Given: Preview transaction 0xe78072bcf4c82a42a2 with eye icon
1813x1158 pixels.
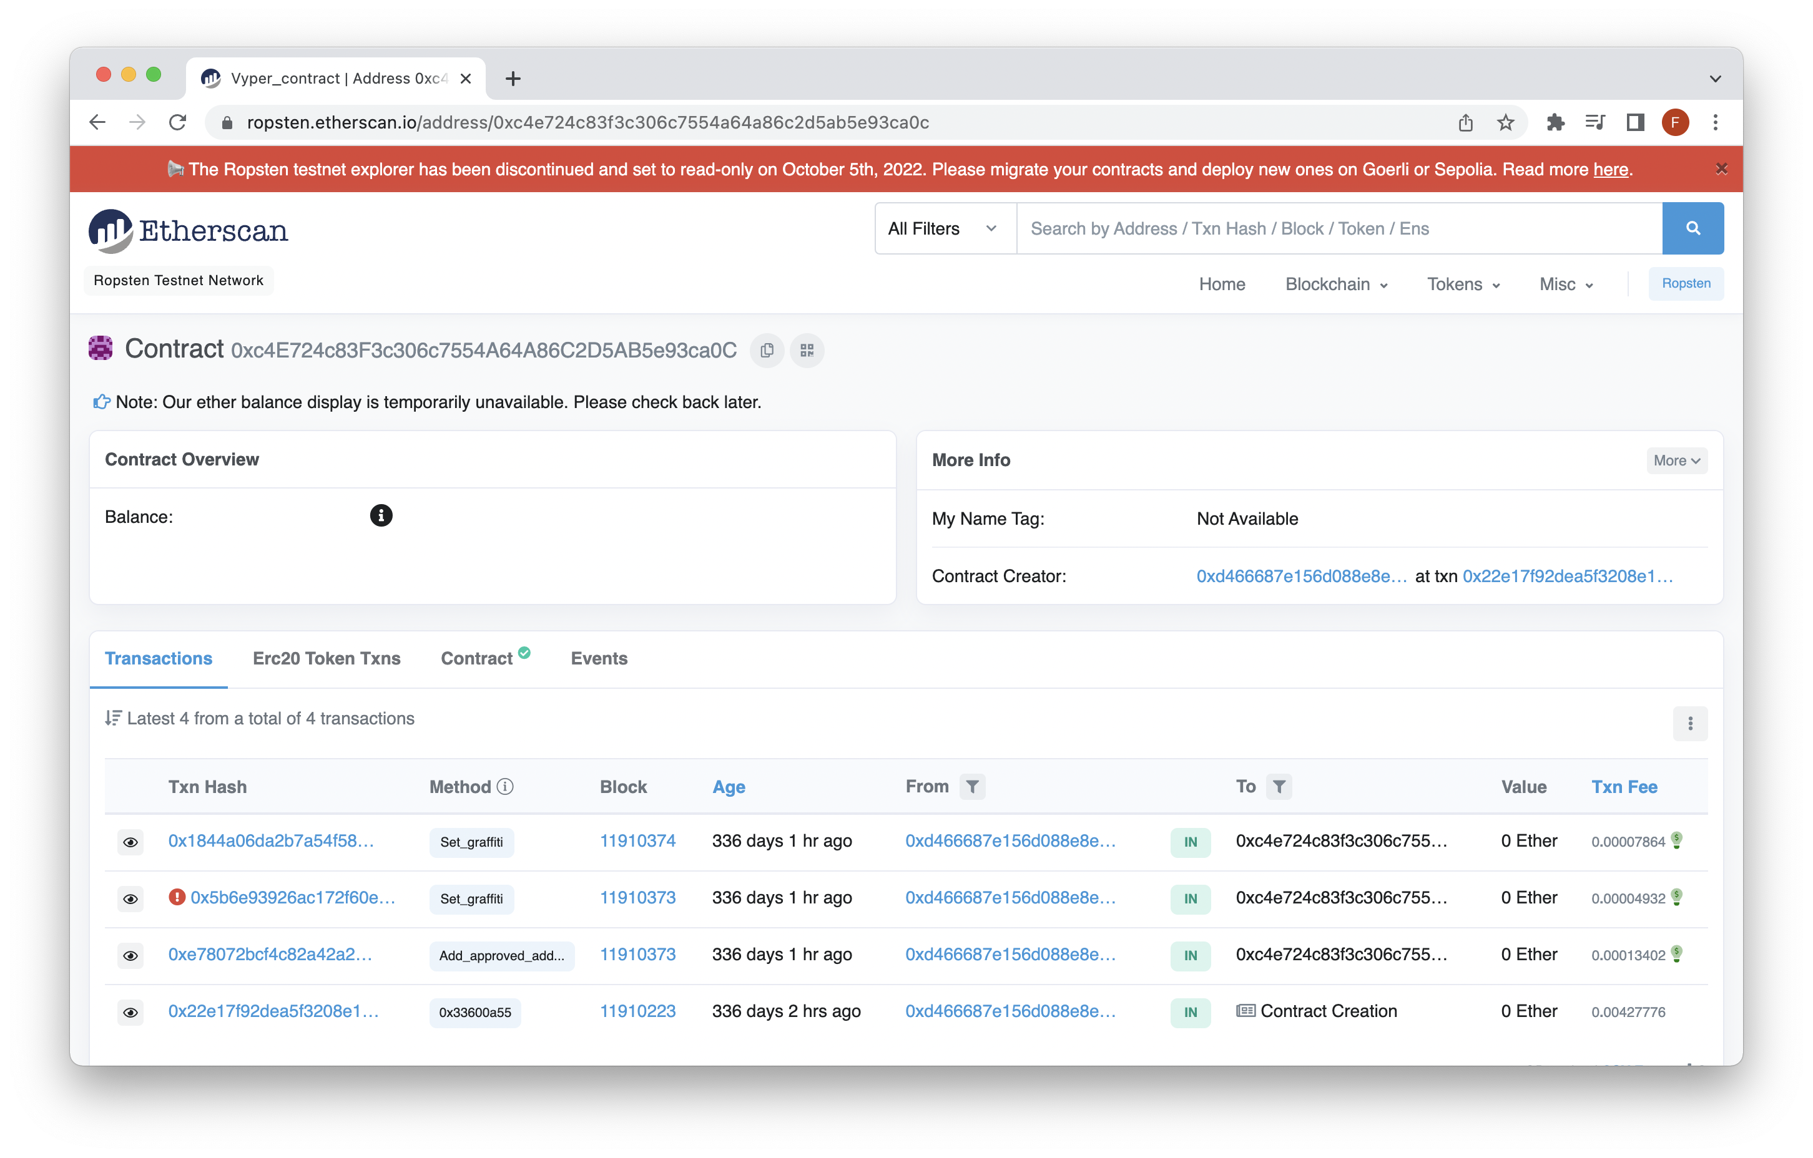Looking at the screenshot, I should pos(130,956).
